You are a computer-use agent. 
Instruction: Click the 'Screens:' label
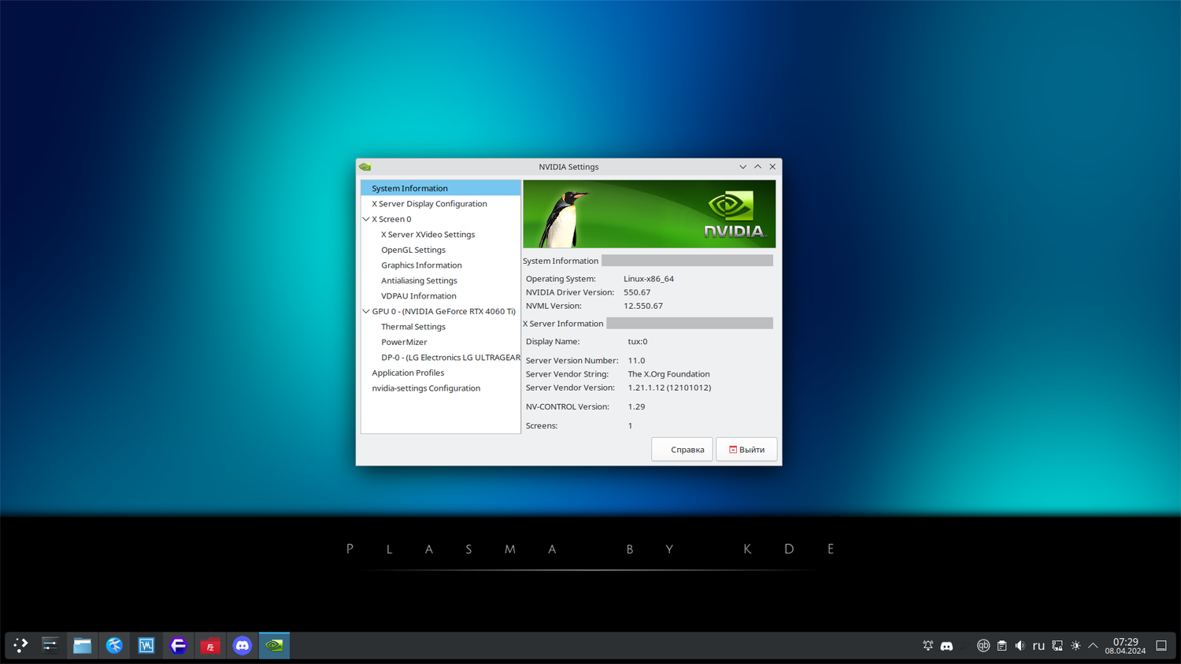tap(542, 425)
